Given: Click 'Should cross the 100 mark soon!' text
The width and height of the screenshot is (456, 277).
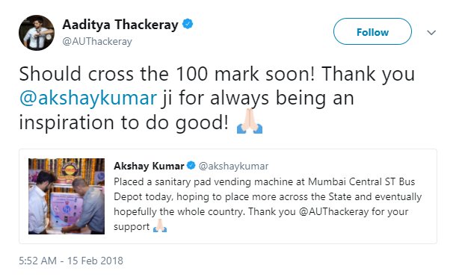Looking at the screenshot, I should [x=167, y=74].
